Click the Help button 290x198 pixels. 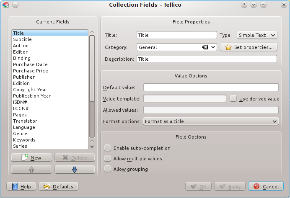click(x=21, y=187)
